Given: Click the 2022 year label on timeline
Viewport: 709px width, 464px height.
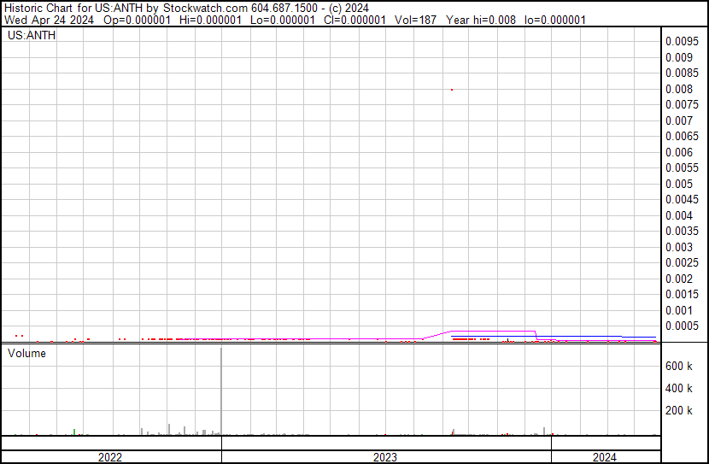Looking at the screenshot, I should click(110, 457).
